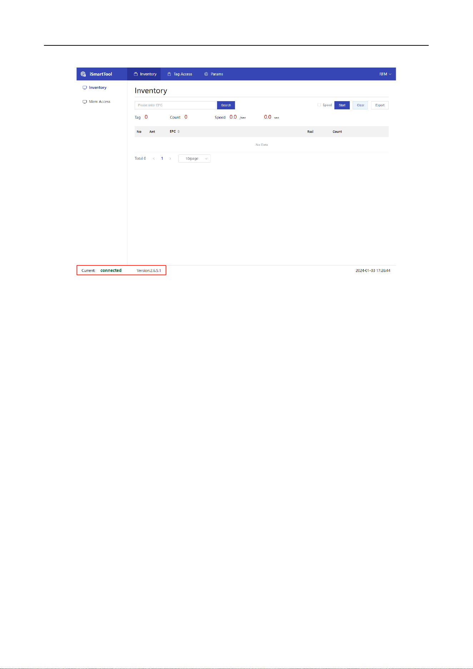473x669 pixels.
Task: Go to next page arrow
Action: [170, 159]
